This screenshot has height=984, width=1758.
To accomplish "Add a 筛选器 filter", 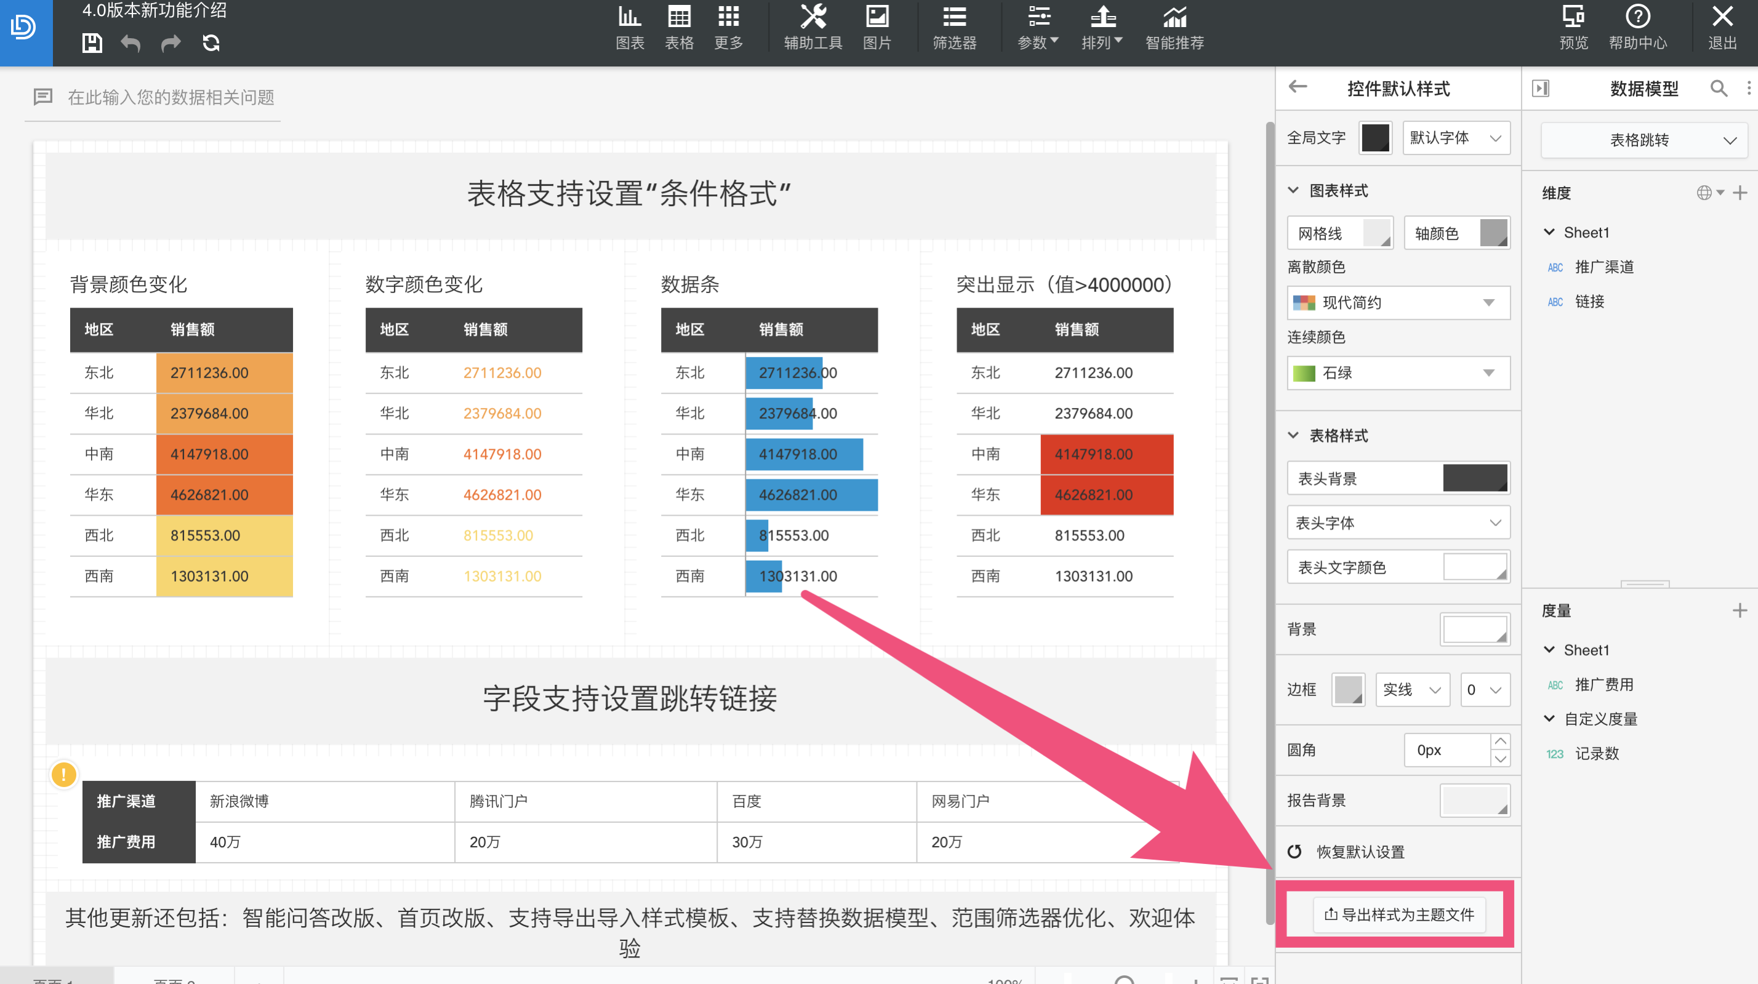I will (954, 27).
